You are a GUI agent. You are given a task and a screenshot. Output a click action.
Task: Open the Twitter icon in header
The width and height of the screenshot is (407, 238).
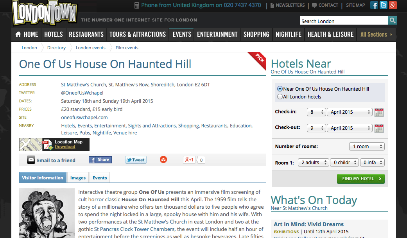[x=384, y=5]
